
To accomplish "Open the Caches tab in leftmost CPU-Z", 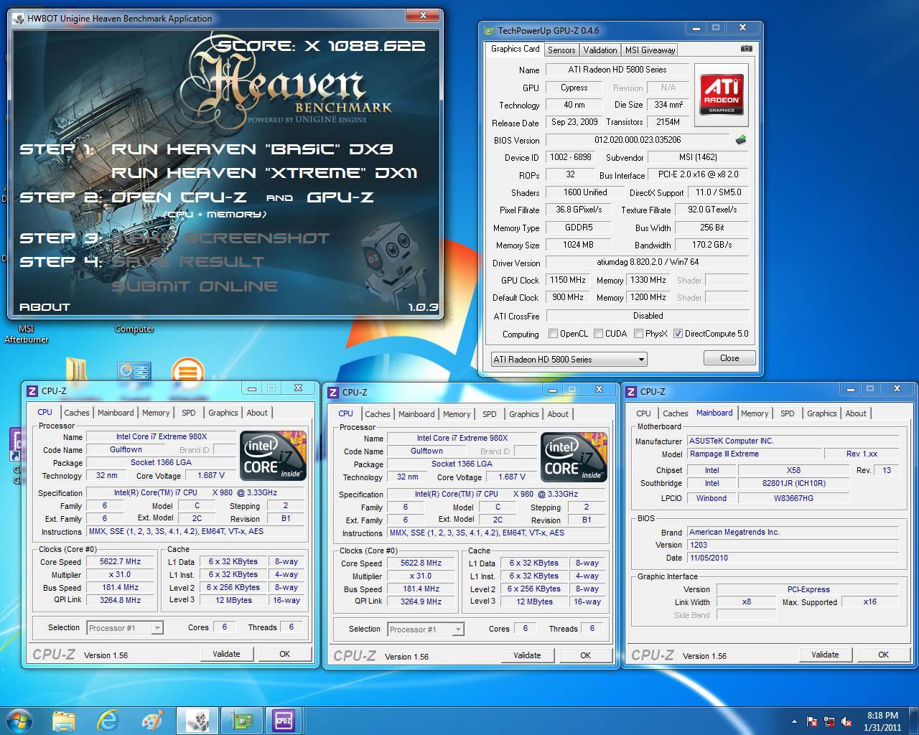I will pyautogui.click(x=77, y=413).
